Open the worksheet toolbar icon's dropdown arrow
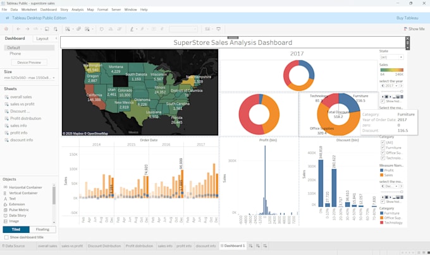This screenshot has width=430, height=255. tap(73, 29)
